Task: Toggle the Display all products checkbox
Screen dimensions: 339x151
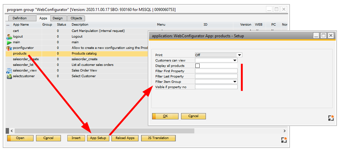Action: [197, 66]
